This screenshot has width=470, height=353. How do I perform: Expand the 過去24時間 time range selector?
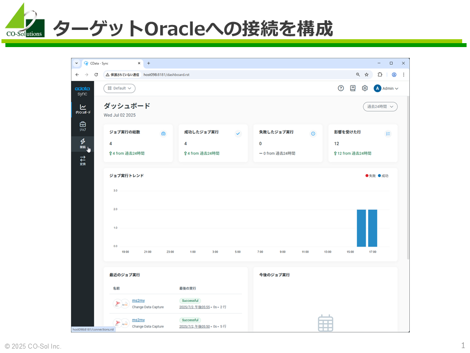pyautogui.click(x=380, y=106)
